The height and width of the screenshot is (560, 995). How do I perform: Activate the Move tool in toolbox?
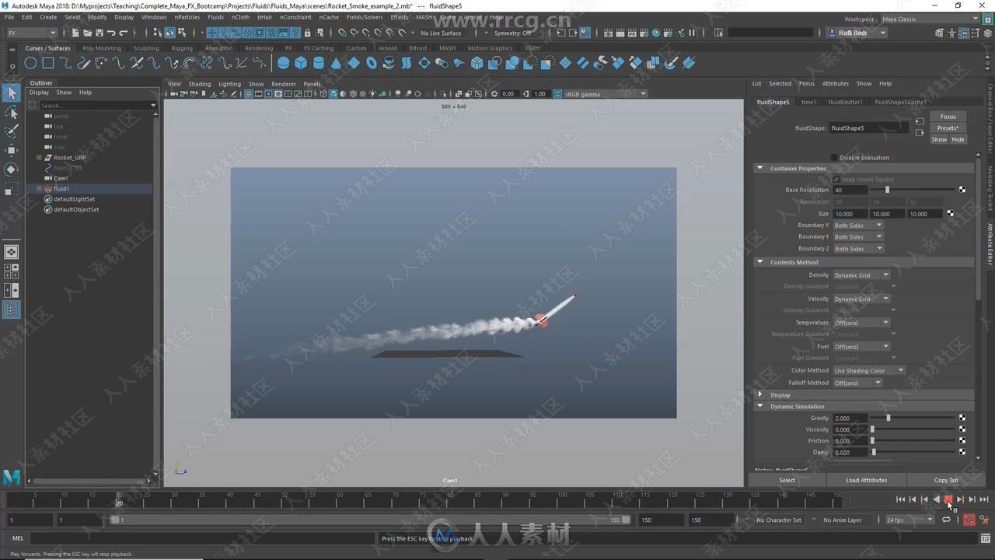11,150
